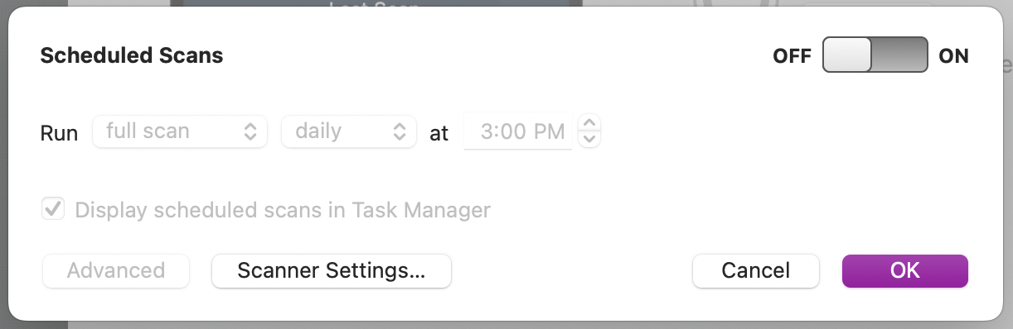Click the Display scheduled scans in Task Manager label

pyautogui.click(x=283, y=210)
